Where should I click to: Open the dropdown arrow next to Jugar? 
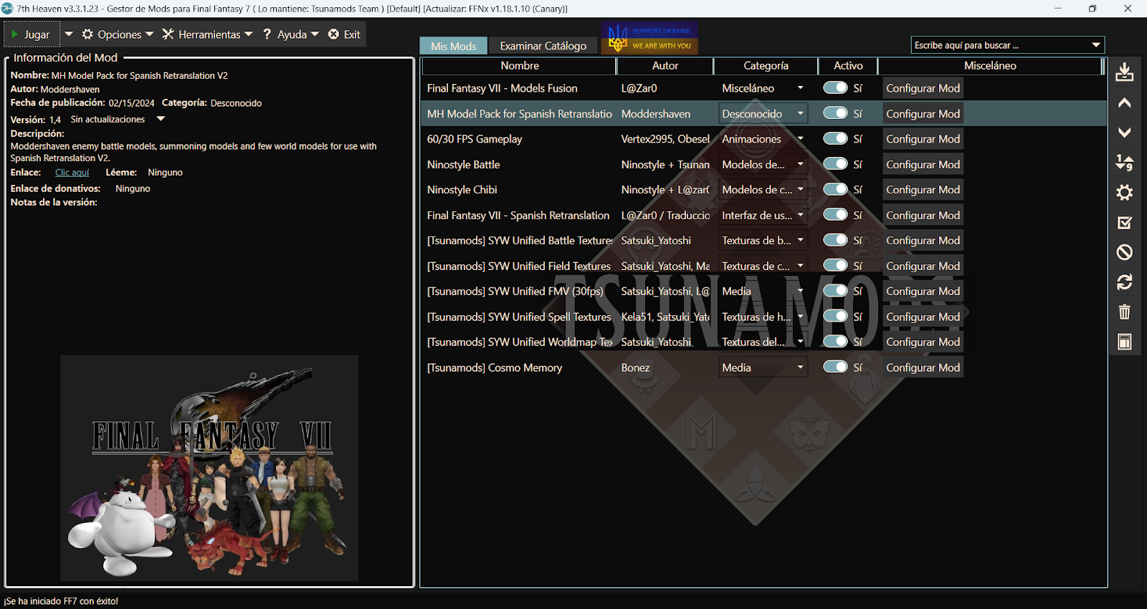click(69, 34)
